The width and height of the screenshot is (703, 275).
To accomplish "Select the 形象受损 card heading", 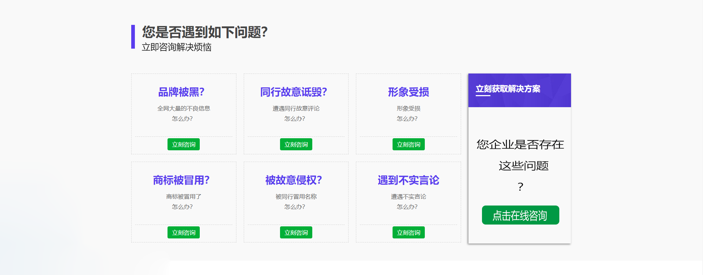I will coord(408,92).
